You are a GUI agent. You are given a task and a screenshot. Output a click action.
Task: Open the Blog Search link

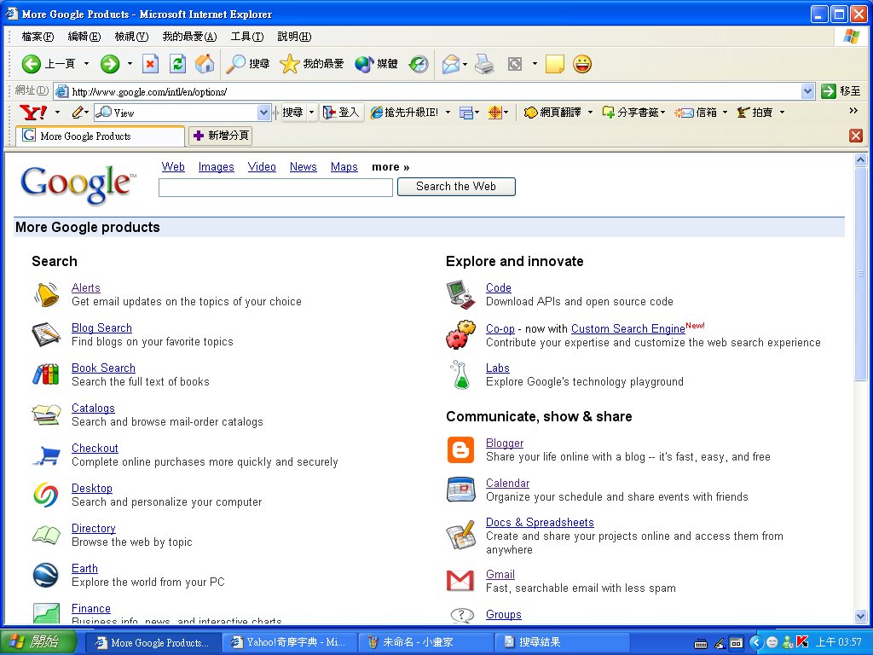(102, 327)
